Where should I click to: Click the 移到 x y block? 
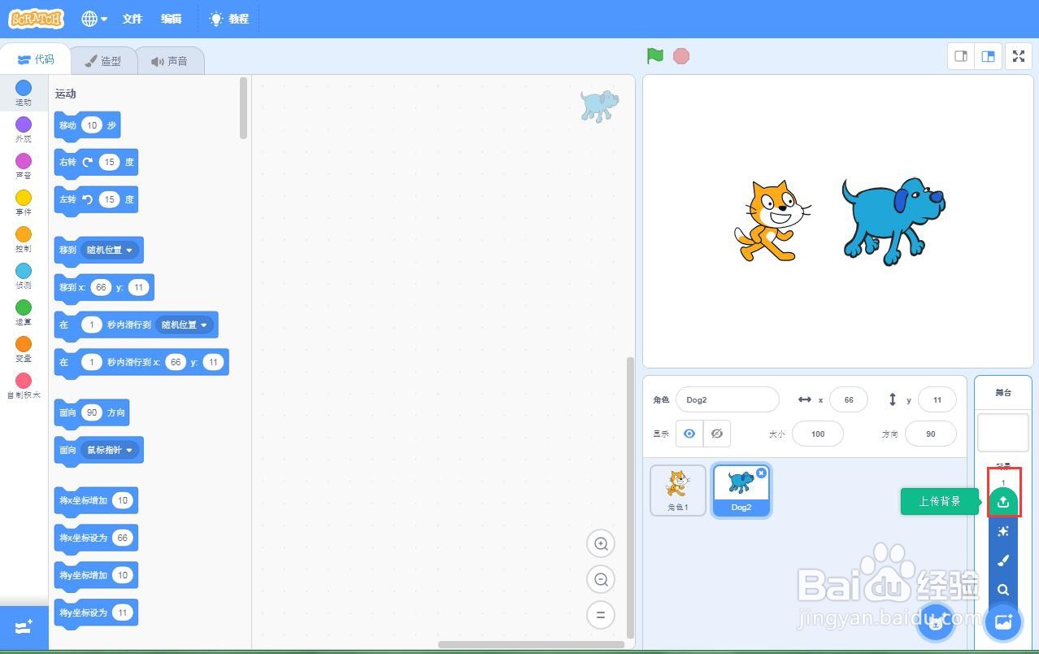pos(104,287)
